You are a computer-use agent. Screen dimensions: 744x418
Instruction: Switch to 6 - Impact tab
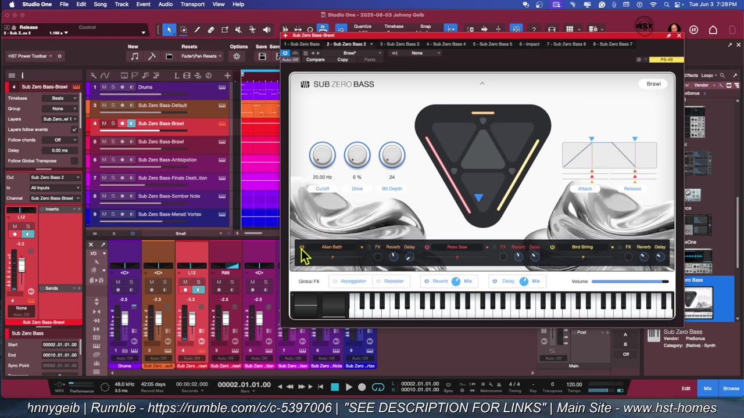530,44
